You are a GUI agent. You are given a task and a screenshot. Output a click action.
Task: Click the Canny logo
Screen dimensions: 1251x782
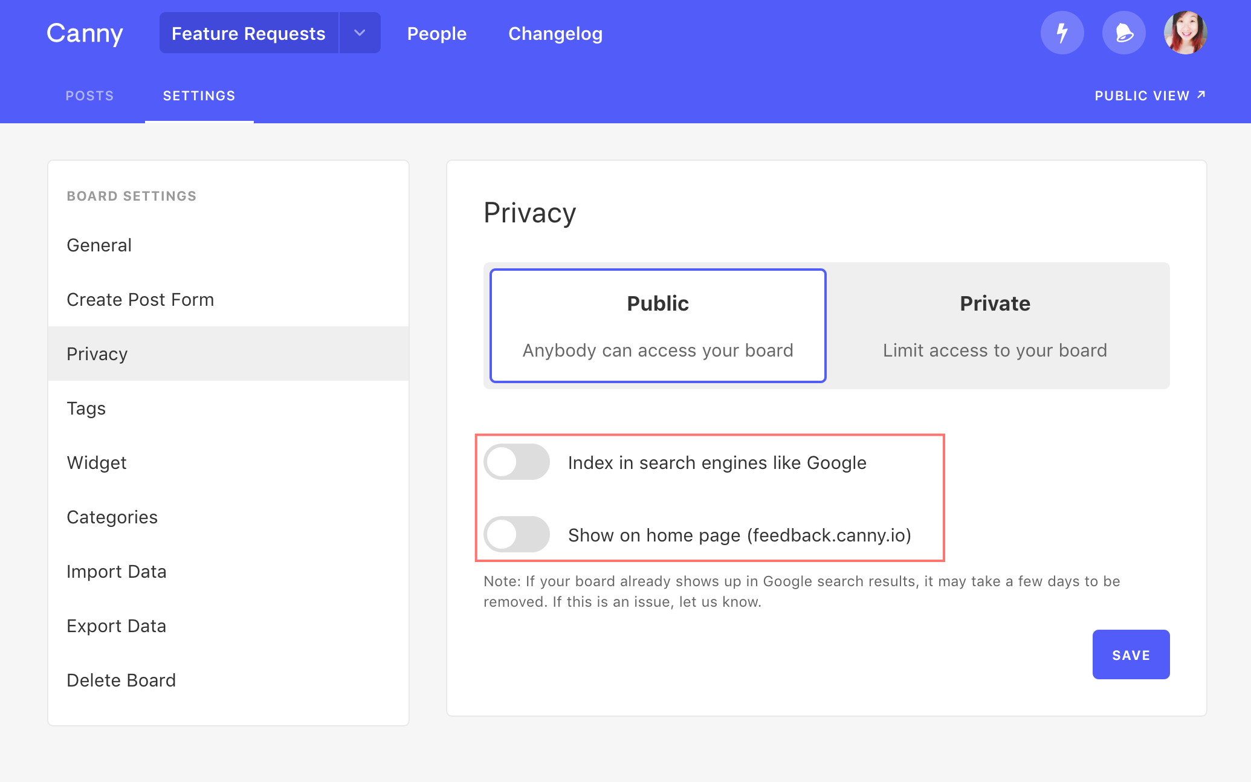(x=85, y=33)
